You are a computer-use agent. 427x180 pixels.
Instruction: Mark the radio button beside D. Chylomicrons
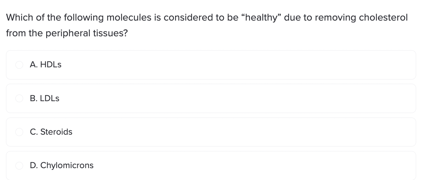(x=19, y=165)
